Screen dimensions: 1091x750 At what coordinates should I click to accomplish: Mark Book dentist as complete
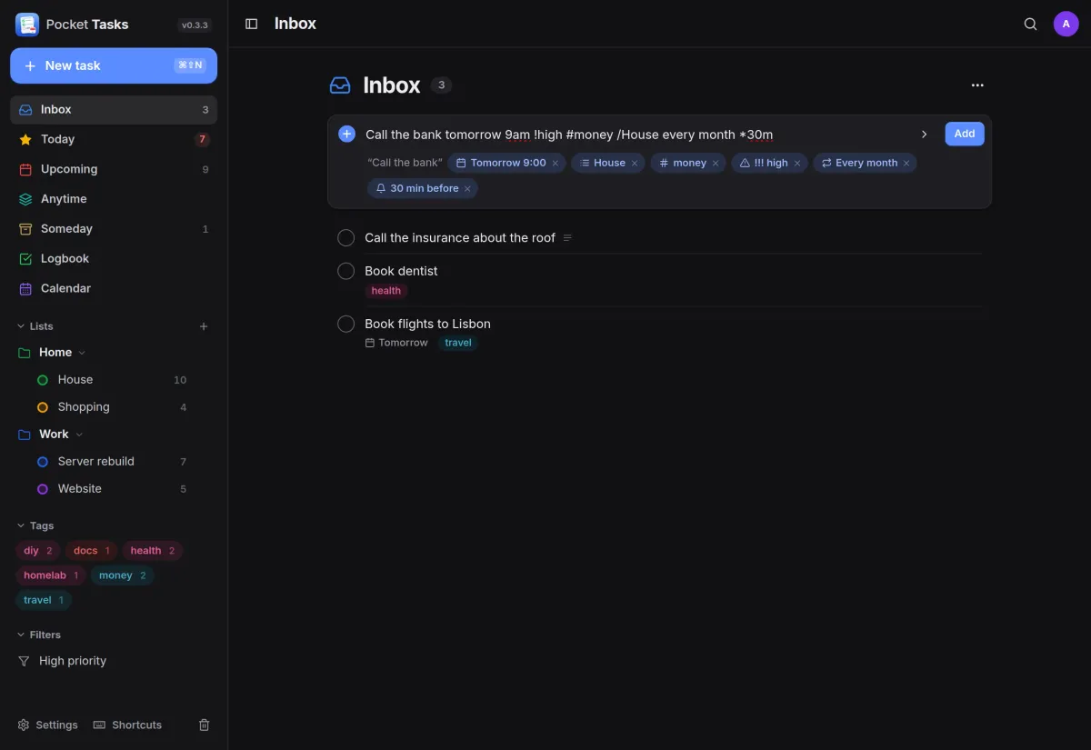[x=345, y=271]
